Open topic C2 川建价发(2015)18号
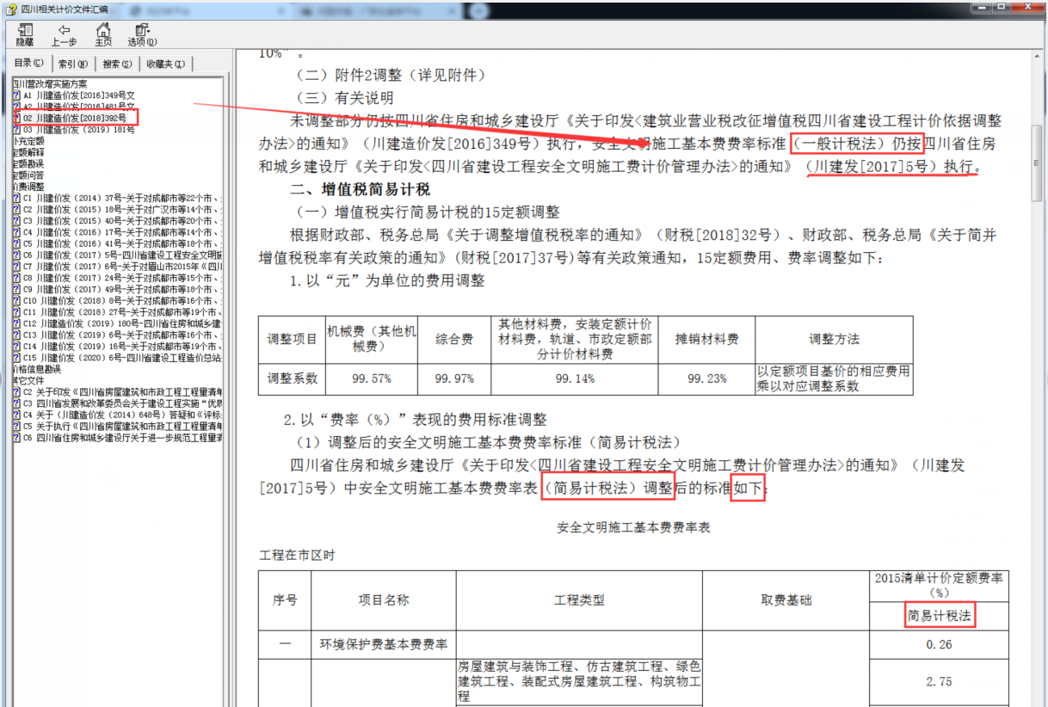1048x707 pixels. pyautogui.click(x=122, y=209)
